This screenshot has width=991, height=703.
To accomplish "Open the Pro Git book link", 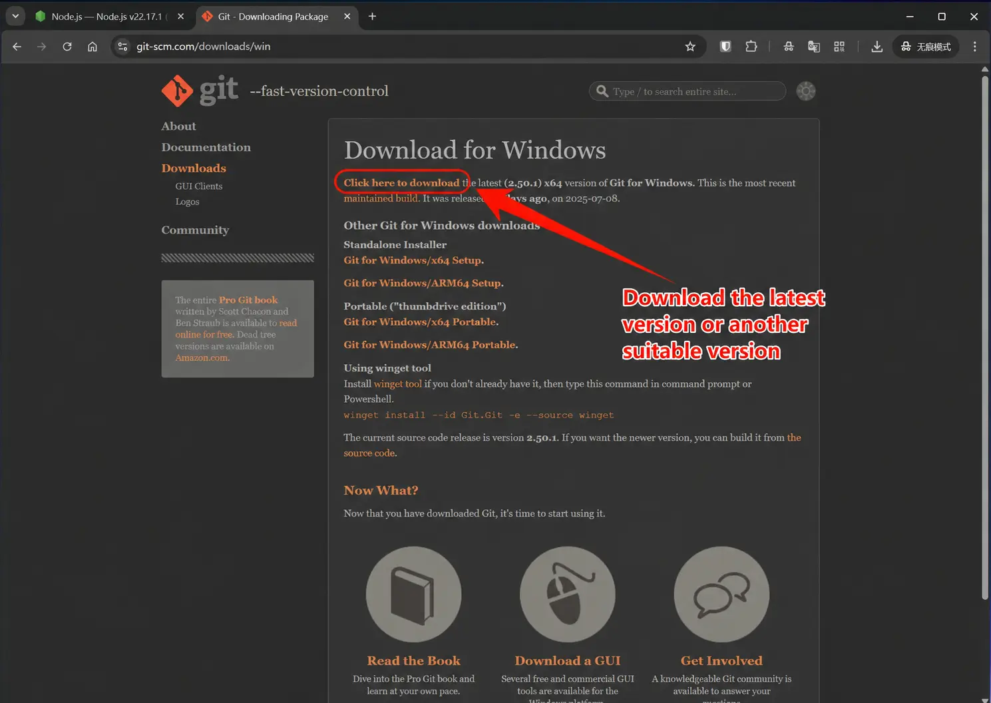I will point(248,300).
